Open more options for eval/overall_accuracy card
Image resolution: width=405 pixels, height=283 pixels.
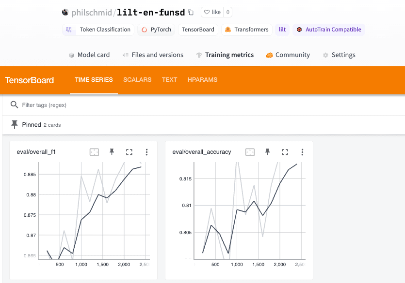click(302, 152)
